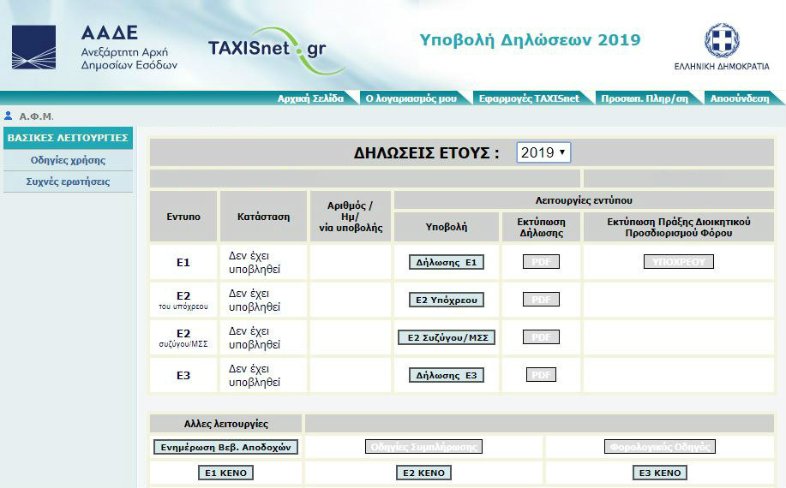Screen dimensions: 786x488
Task: Click the user icon beside Α.Φ.Μ.
Action: (x=8, y=116)
